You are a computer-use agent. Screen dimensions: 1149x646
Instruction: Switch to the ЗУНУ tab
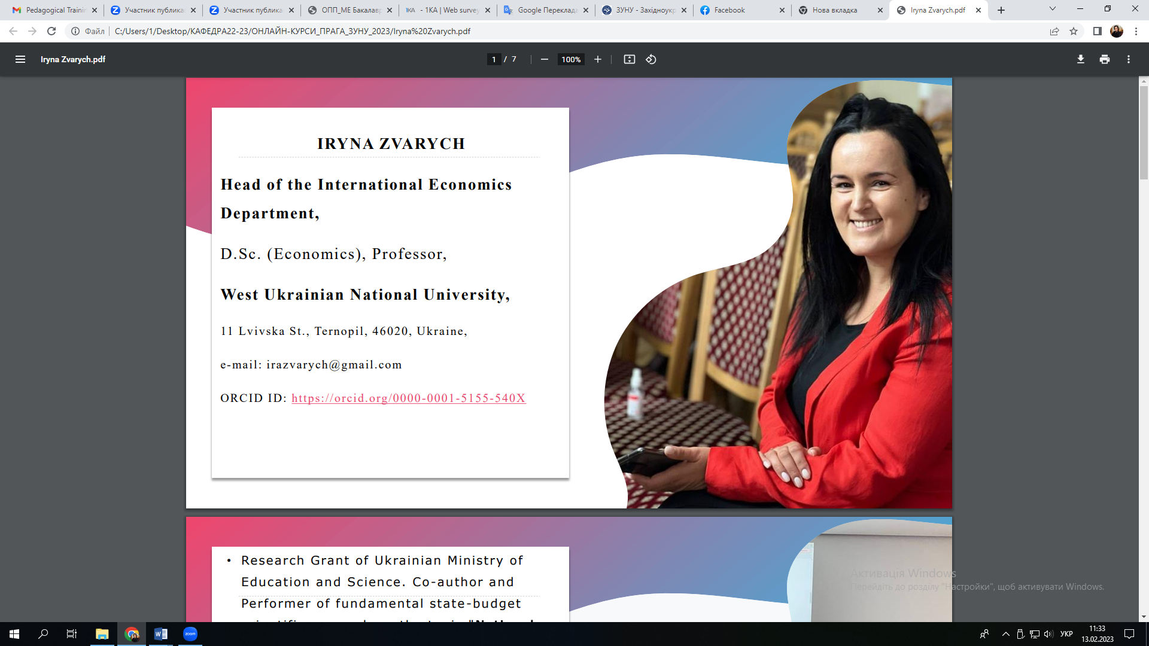[x=644, y=10]
